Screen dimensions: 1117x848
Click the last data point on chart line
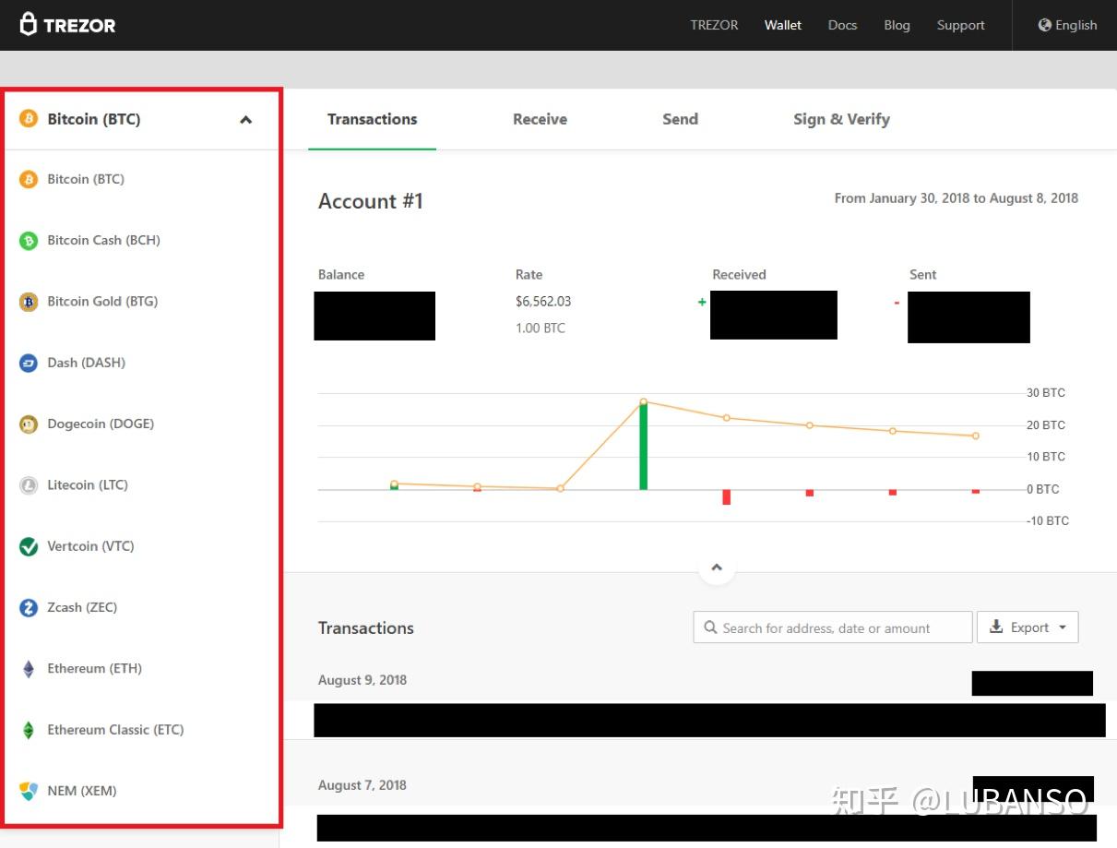point(975,436)
